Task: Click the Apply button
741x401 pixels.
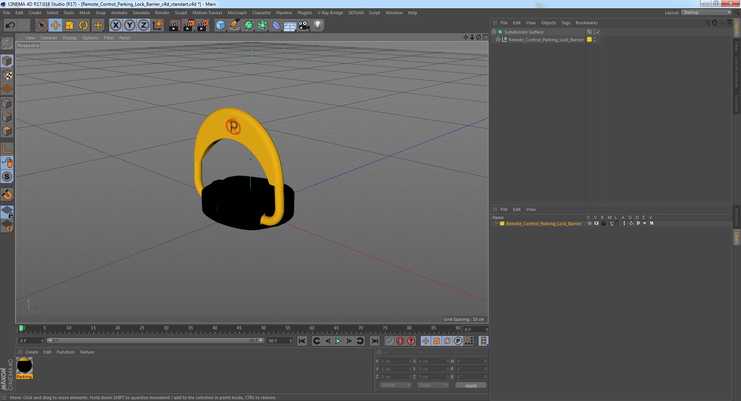Action: tap(471, 386)
